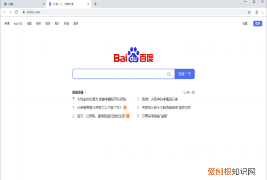Open the Chrome profile avatar icon

257,12
